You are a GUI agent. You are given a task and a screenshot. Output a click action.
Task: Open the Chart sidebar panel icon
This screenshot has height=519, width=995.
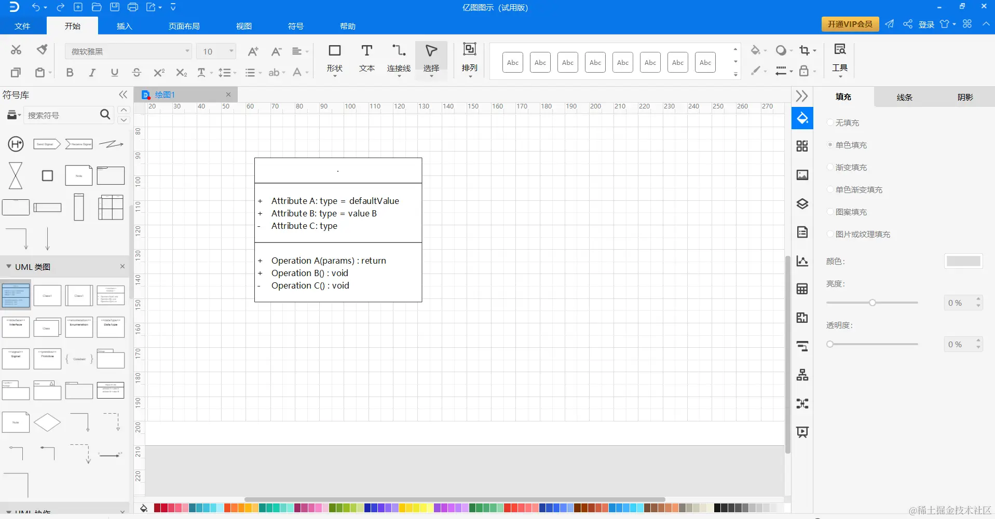(802, 261)
